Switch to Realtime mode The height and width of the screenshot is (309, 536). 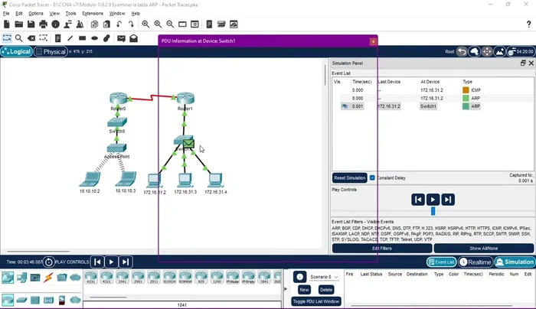[475, 262]
